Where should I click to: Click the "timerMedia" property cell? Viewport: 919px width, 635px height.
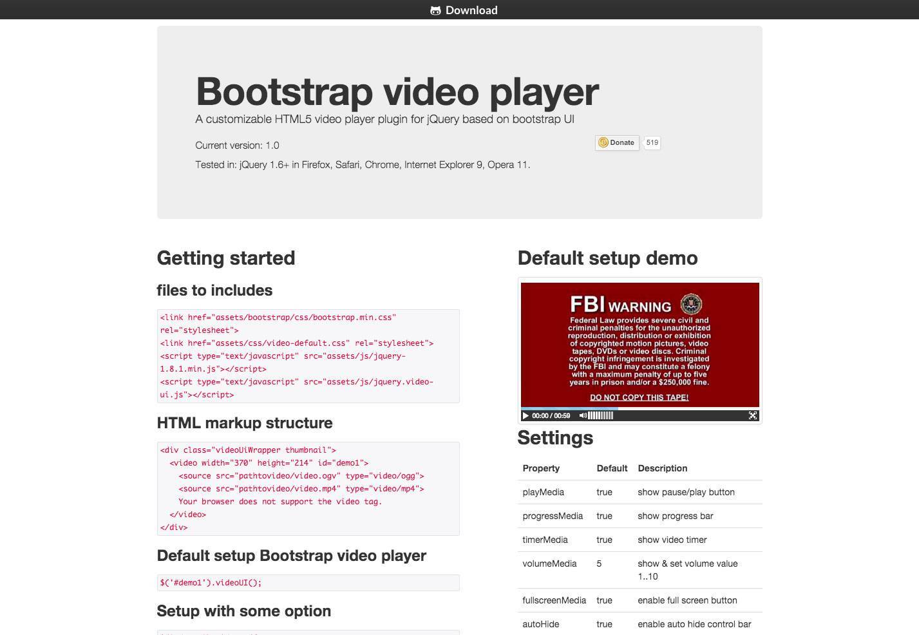(x=545, y=540)
